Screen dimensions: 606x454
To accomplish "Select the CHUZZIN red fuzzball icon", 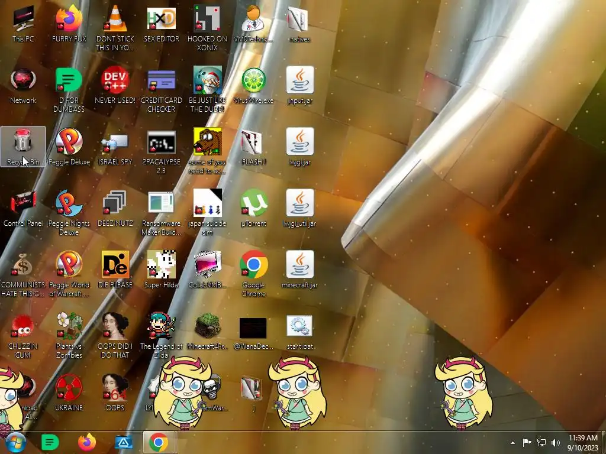I will [x=23, y=335].
